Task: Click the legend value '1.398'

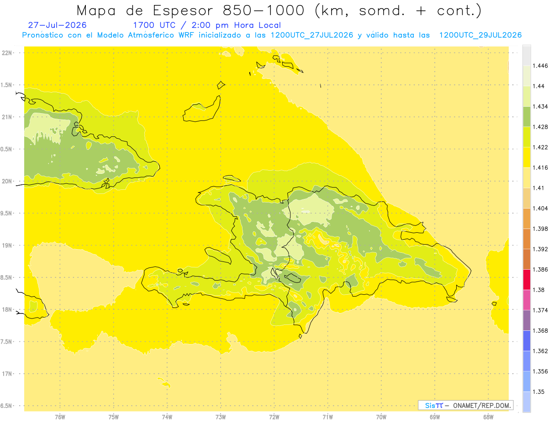Action: coord(541,229)
